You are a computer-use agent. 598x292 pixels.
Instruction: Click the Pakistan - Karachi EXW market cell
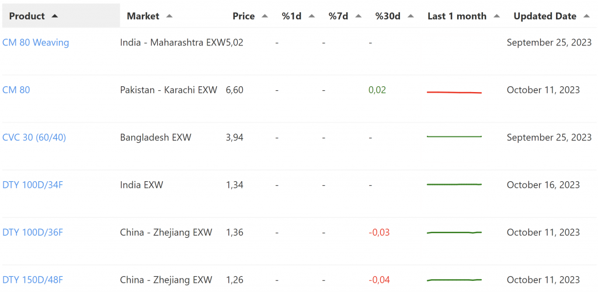tap(169, 90)
